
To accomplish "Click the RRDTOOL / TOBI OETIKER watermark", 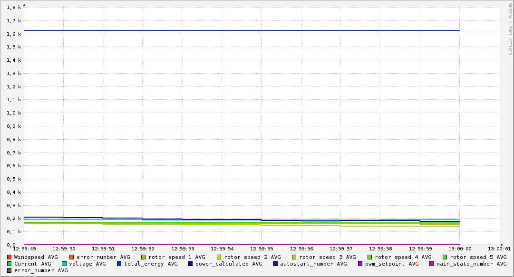I will point(509,29).
